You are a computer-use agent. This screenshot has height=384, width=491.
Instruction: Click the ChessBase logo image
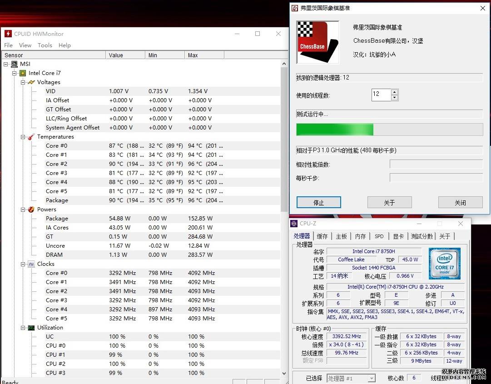click(317, 42)
